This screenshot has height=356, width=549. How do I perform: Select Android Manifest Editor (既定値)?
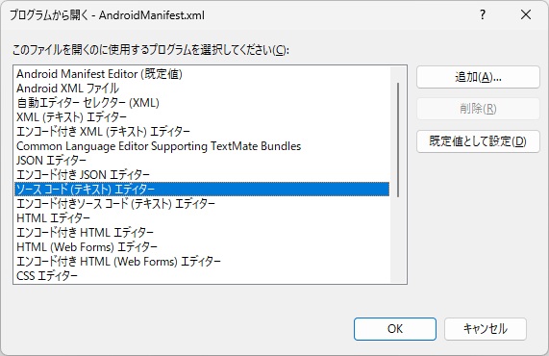[x=202, y=74]
